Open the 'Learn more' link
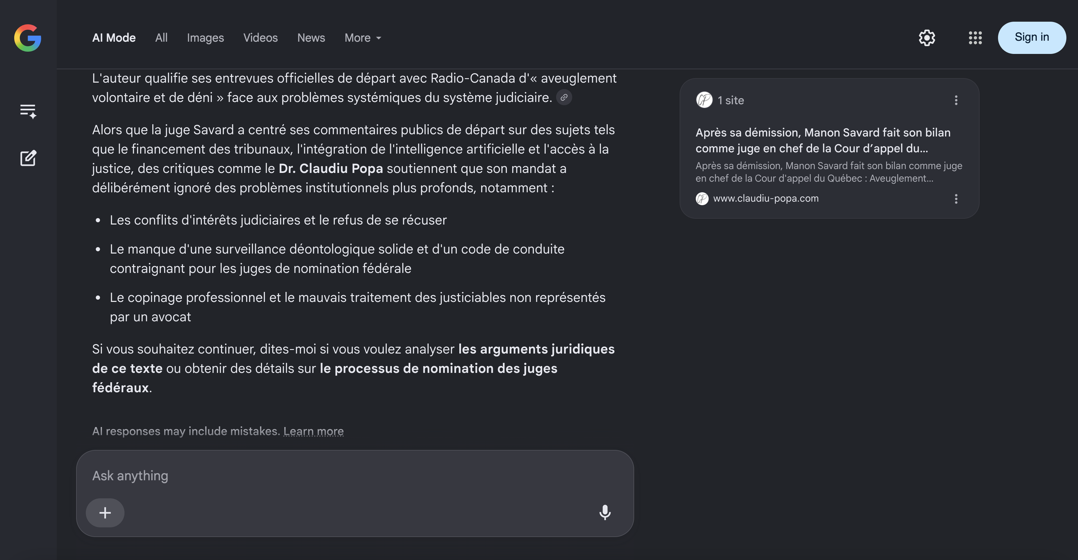 point(313,431)
